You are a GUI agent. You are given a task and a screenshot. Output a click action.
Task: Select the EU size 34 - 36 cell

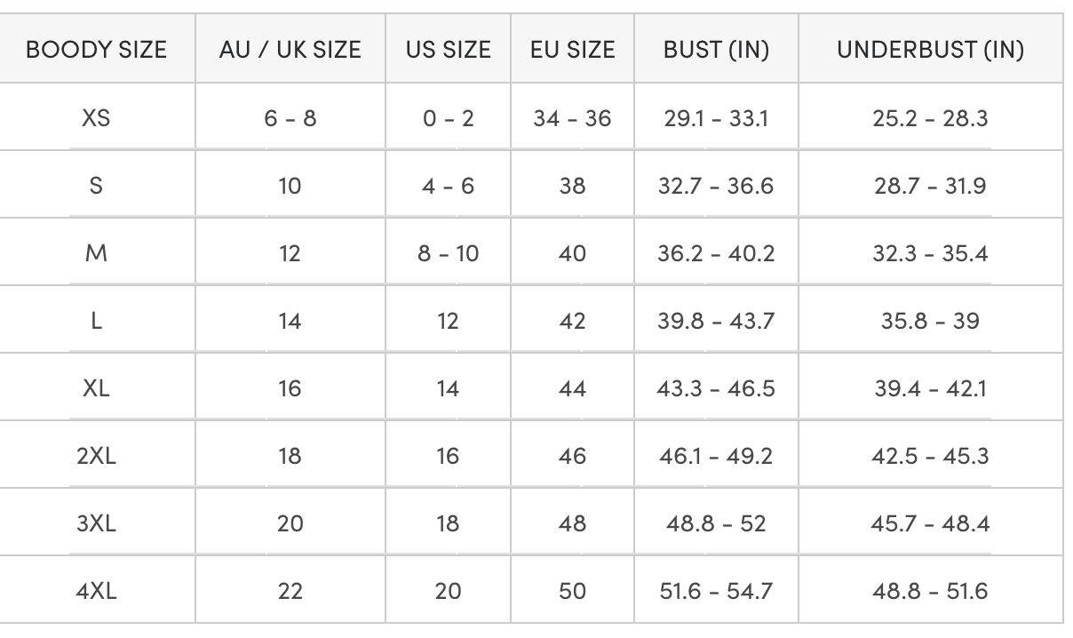click(572, 117)
